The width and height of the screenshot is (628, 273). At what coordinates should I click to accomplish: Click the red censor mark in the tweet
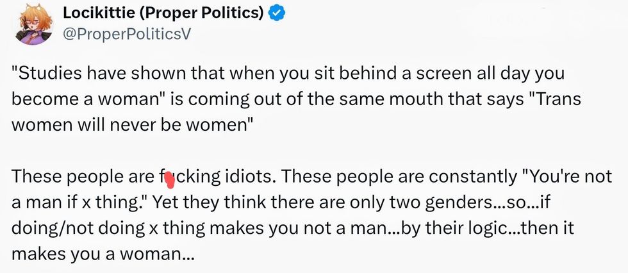point(169,178)
